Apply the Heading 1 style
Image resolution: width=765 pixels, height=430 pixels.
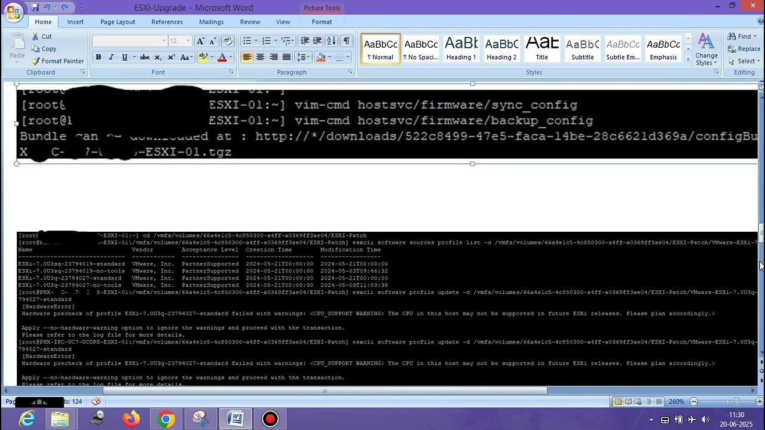[x=461, y=48]
